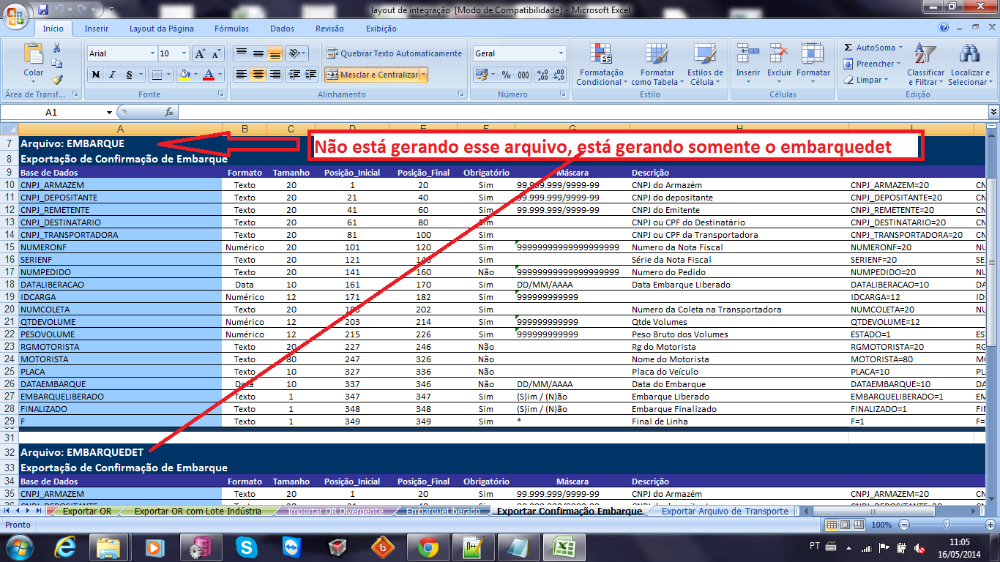Decrease font size with the small A icon
The width and height of the screenshot is (1000, 562).
(216, 53)
